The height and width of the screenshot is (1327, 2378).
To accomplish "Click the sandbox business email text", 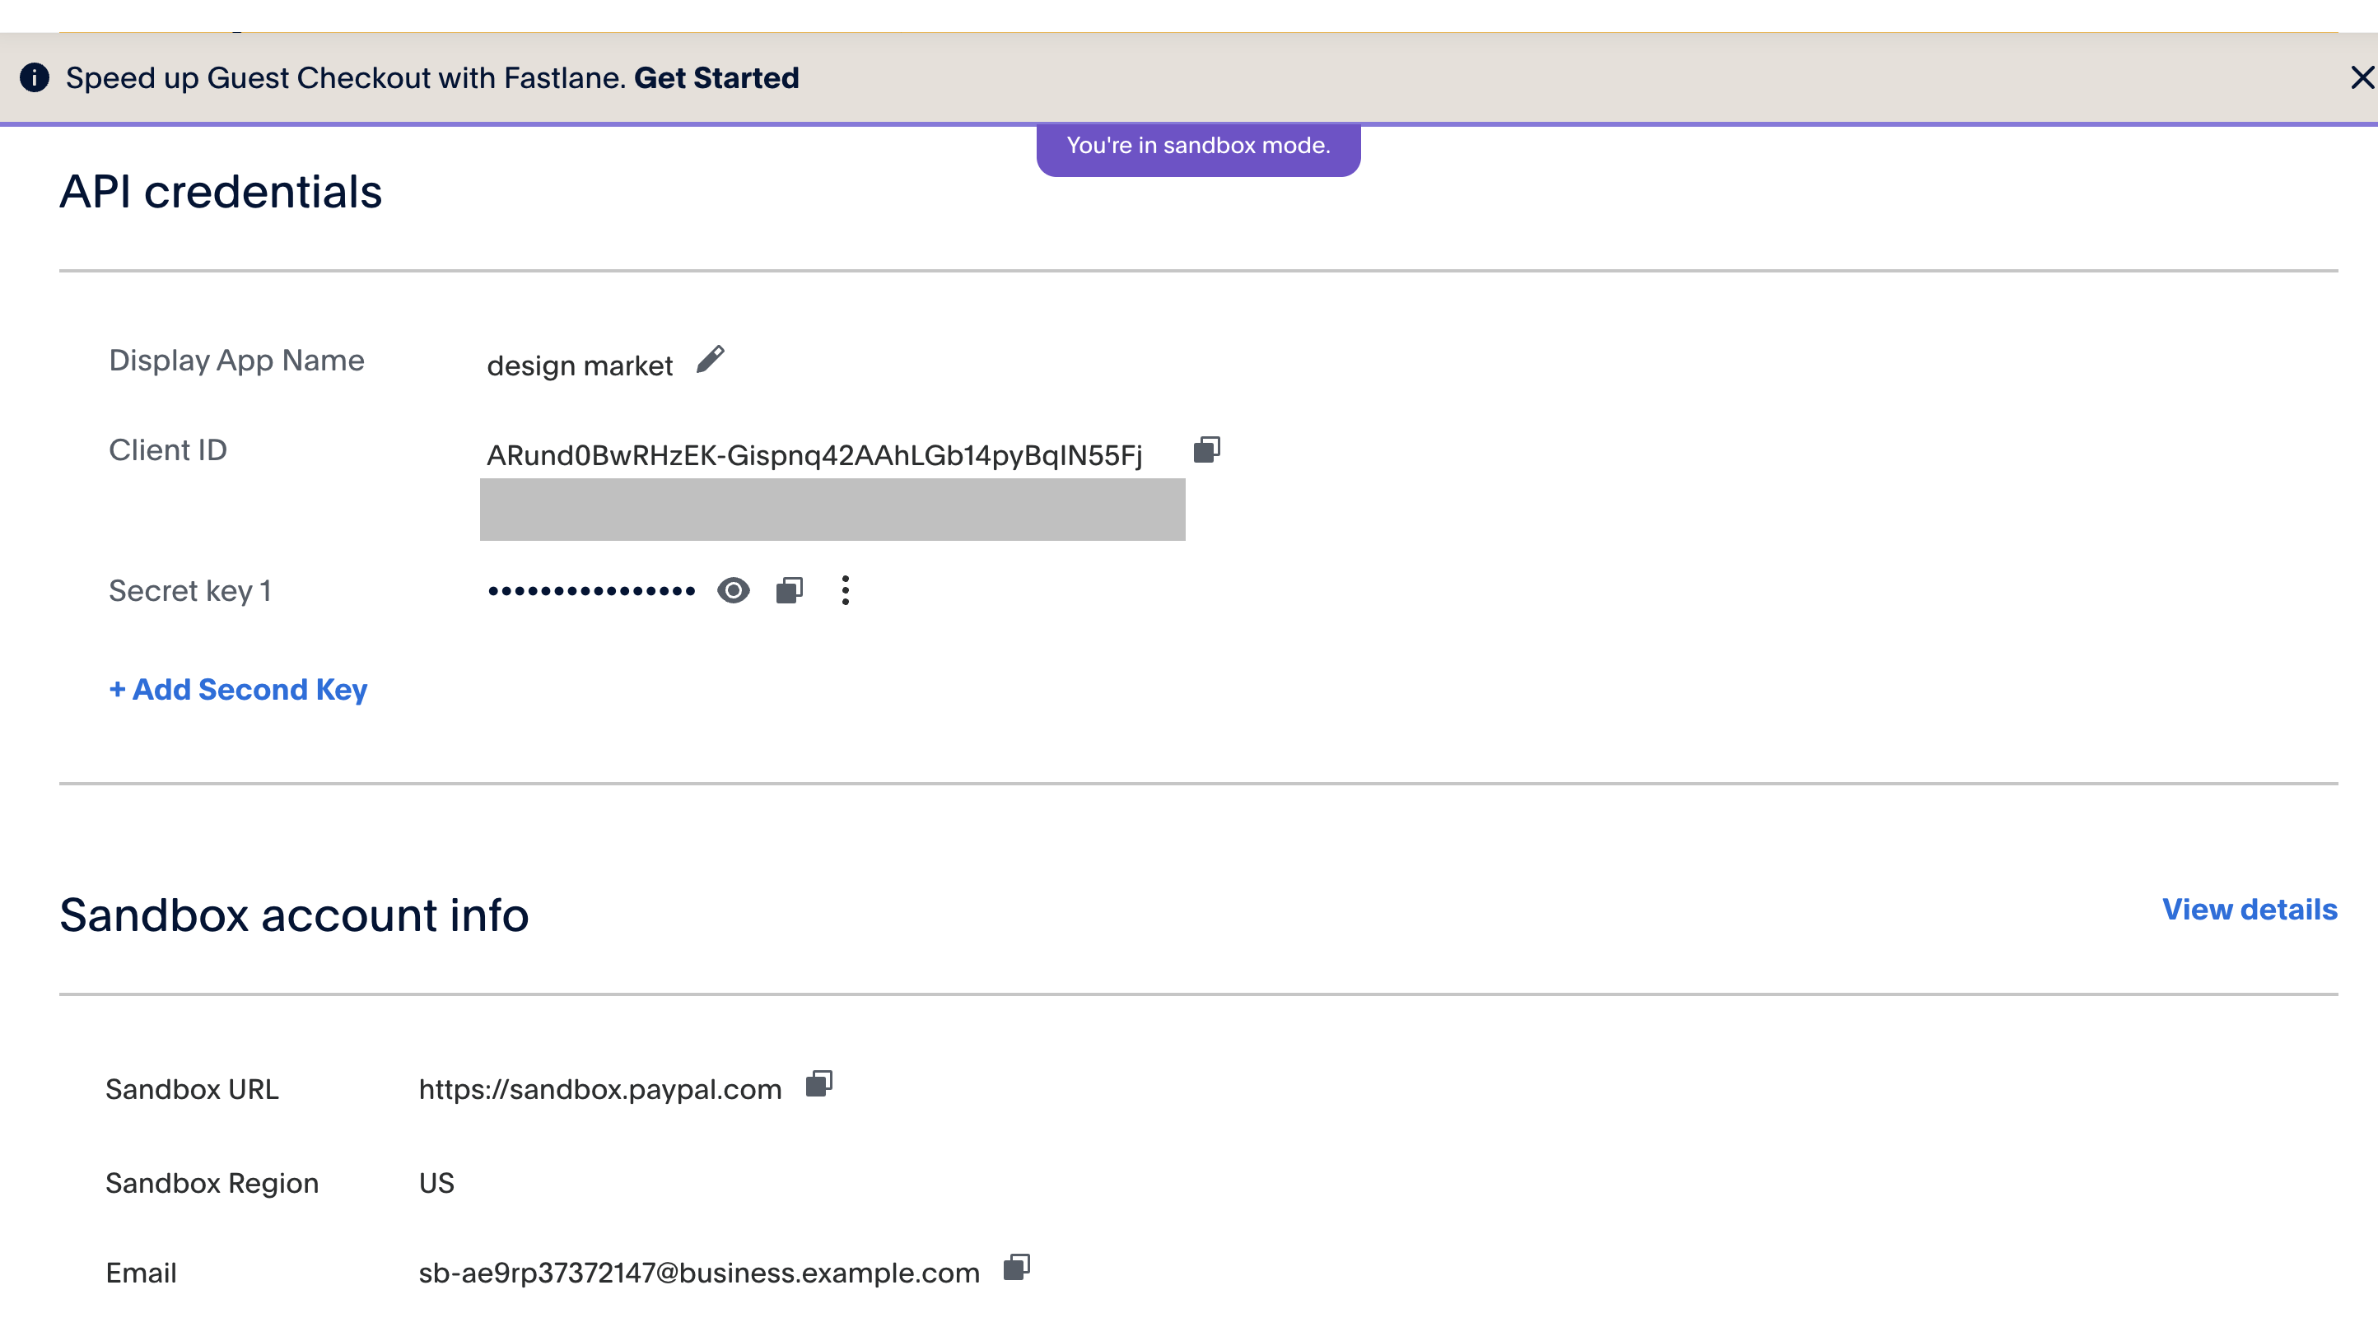I will coord(699,1273).
